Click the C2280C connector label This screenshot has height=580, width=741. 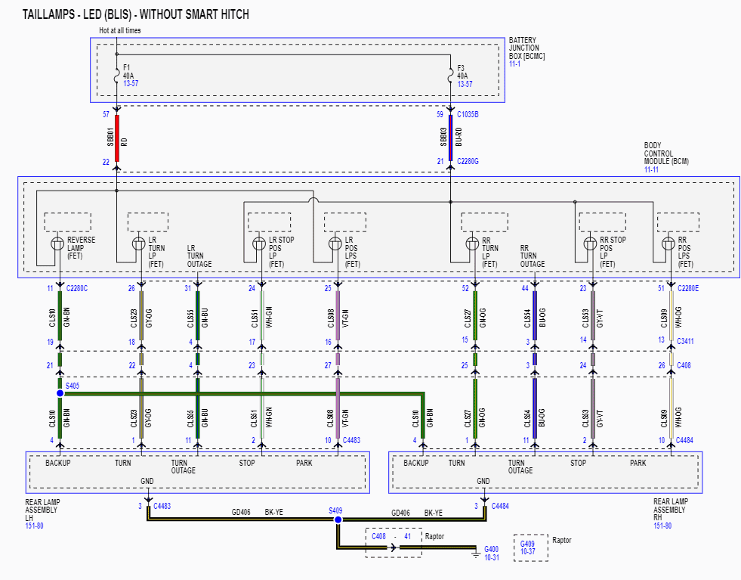tap(78, 288)
